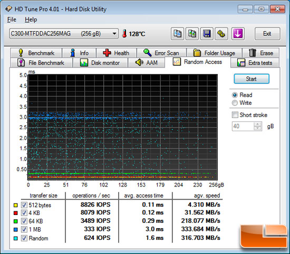290x254 pixels.
Task: Uncheck the 64 KB transfer size checkbox
Action: [x=24, y=221]
